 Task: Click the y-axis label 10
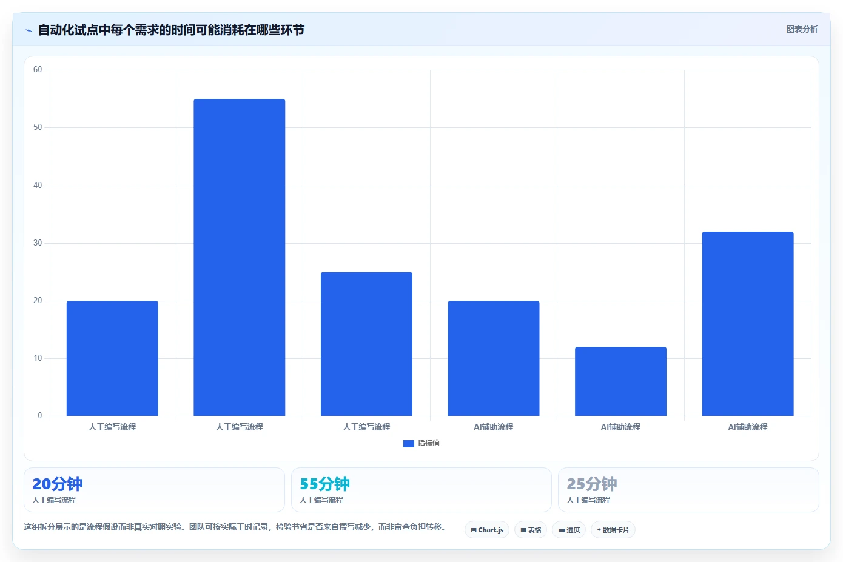click(38, 358)
